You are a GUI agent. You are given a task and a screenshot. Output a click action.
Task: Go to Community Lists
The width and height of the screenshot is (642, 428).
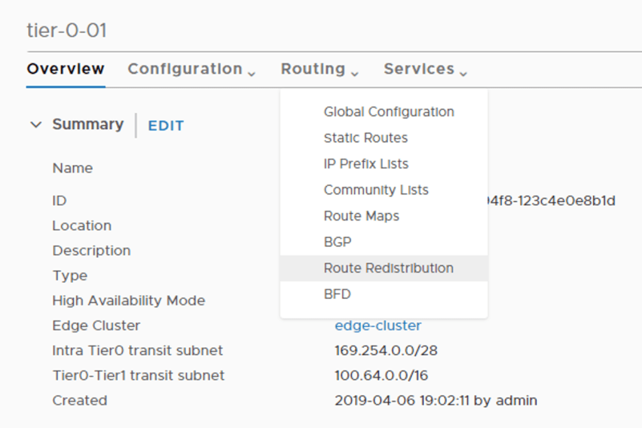376,190
